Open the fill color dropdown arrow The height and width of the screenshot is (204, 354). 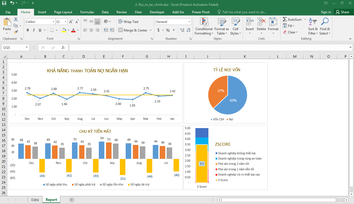[69, 30]
